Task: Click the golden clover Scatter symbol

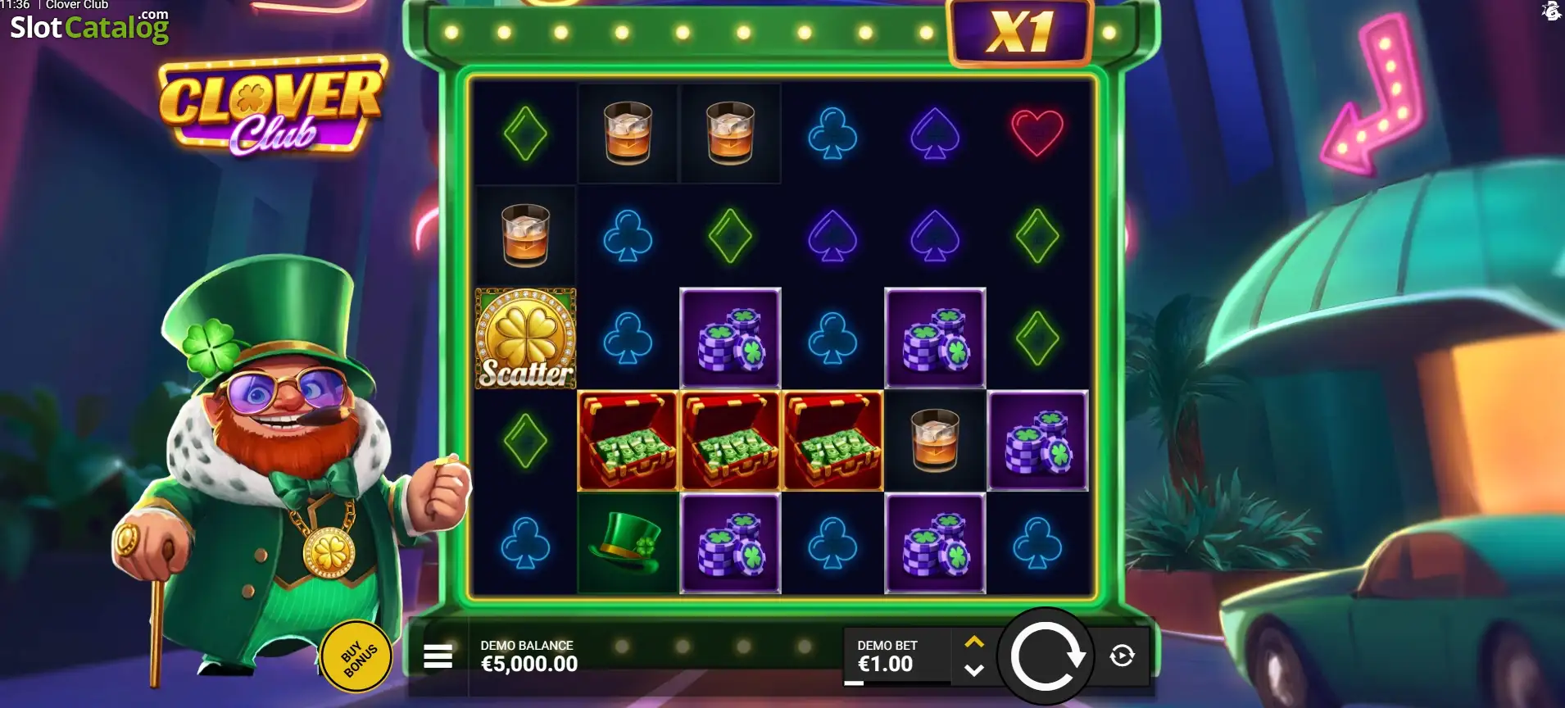Action: pyautogui.click(x=525, y=338)
